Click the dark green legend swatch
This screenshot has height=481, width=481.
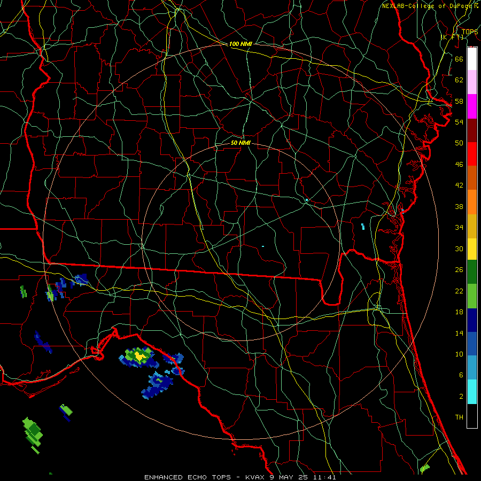(x=472, y=272)
